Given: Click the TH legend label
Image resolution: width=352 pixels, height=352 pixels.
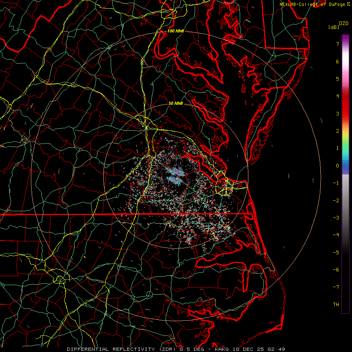Looking at the screenshot, I should coord(336,305).
